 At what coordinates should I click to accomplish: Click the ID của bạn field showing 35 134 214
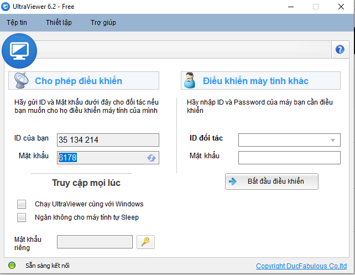[x=108, y=140]
